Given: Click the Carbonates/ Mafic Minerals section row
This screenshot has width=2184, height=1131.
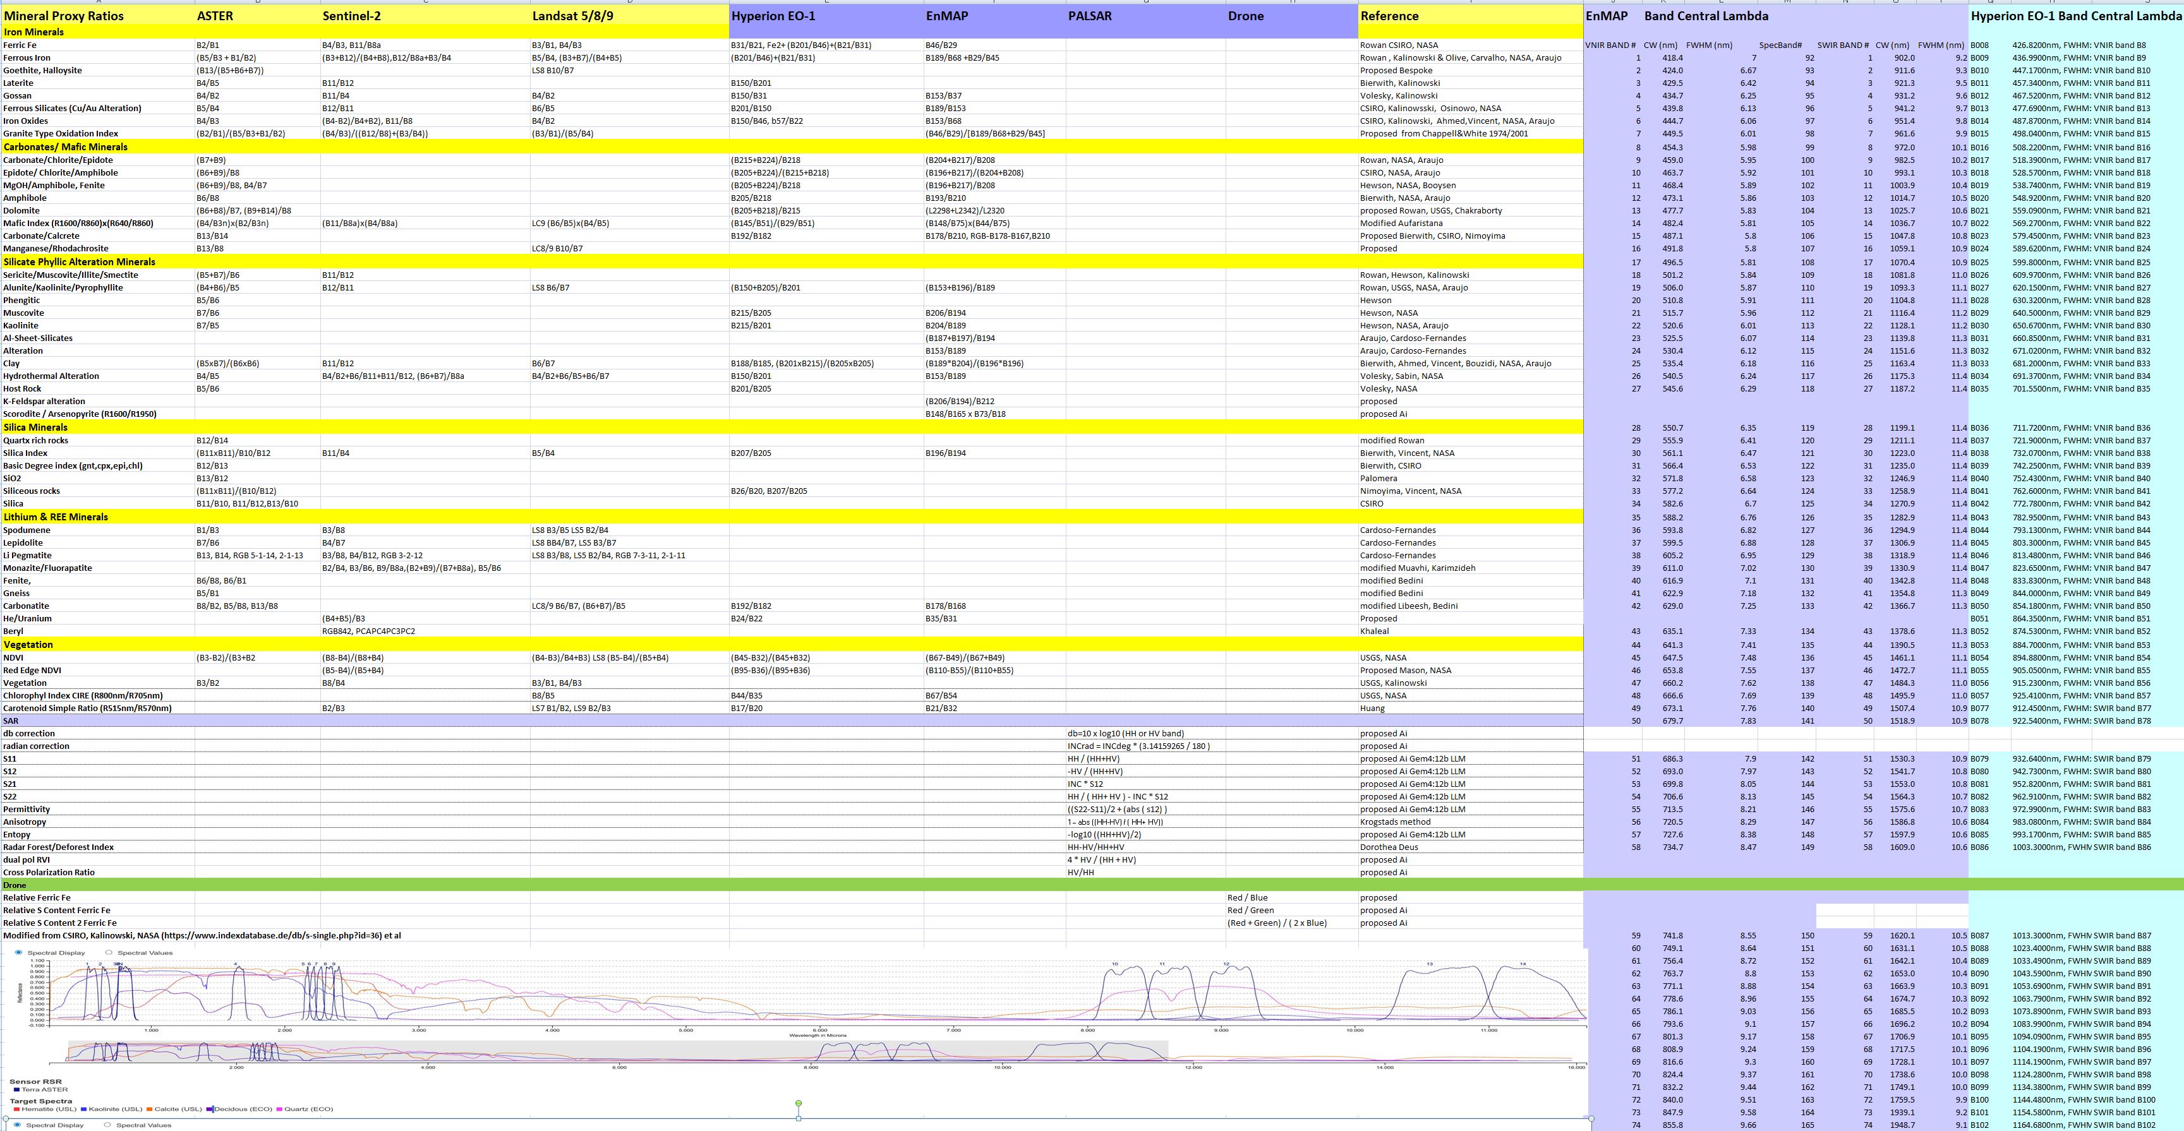Looking at the screenshot, I should tap(792, 147).
